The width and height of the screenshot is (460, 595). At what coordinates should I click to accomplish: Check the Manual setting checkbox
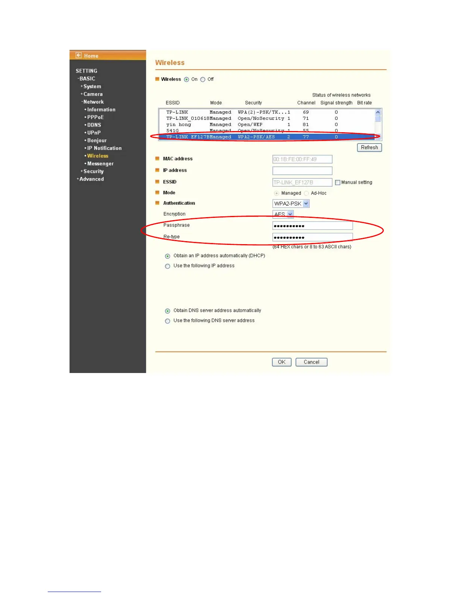(x=337, y=183)
